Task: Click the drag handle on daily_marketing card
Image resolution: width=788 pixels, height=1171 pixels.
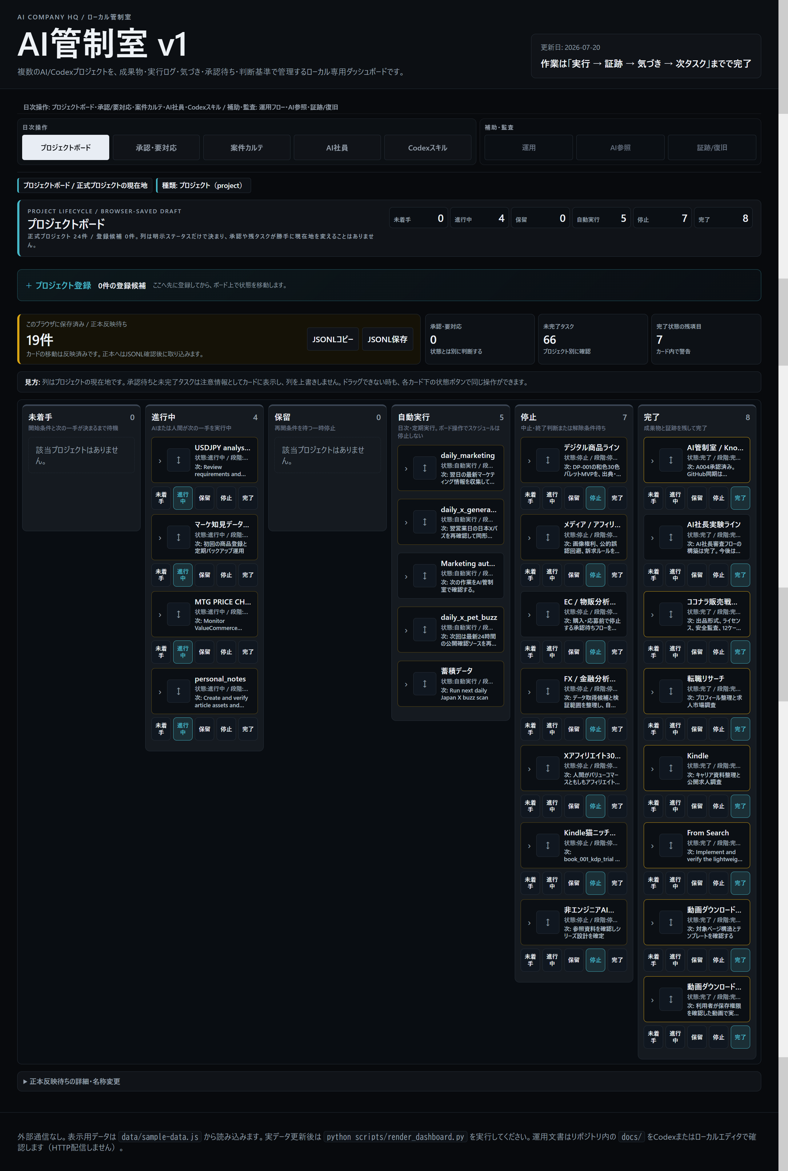Action: click(425, 468)
